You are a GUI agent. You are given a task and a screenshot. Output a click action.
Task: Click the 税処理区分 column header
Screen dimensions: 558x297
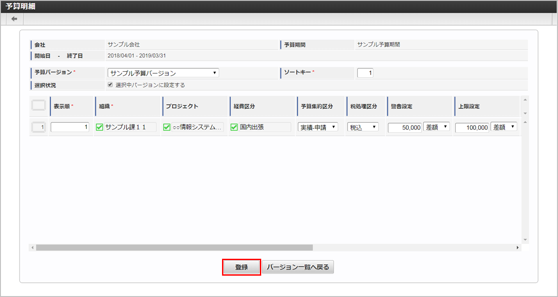tap(365, 107)
